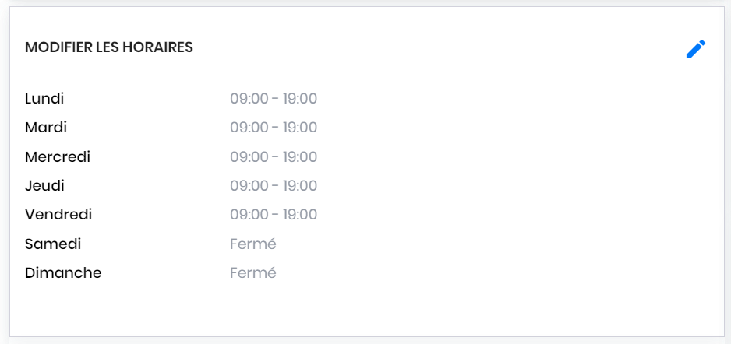
Task: Click the 19:00 closing time for Mercredi
Action: coord(300,157)
